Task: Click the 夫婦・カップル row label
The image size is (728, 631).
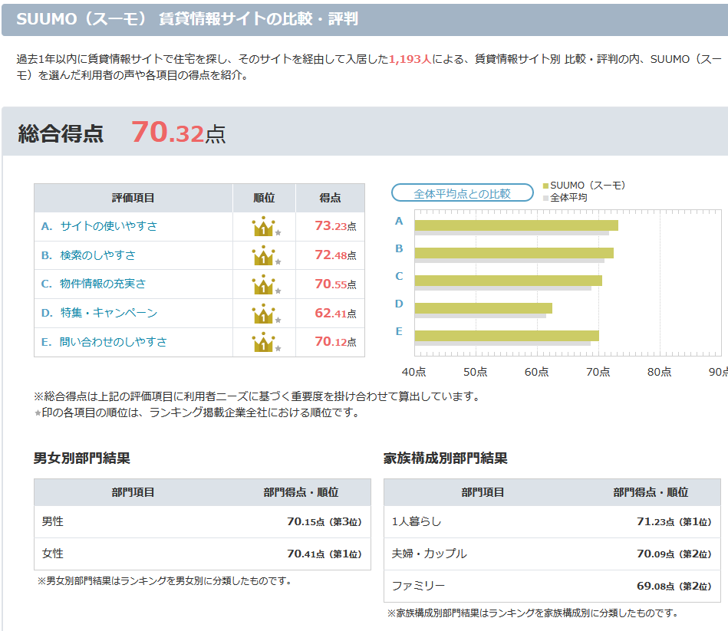Action: [x=430, y=554]
